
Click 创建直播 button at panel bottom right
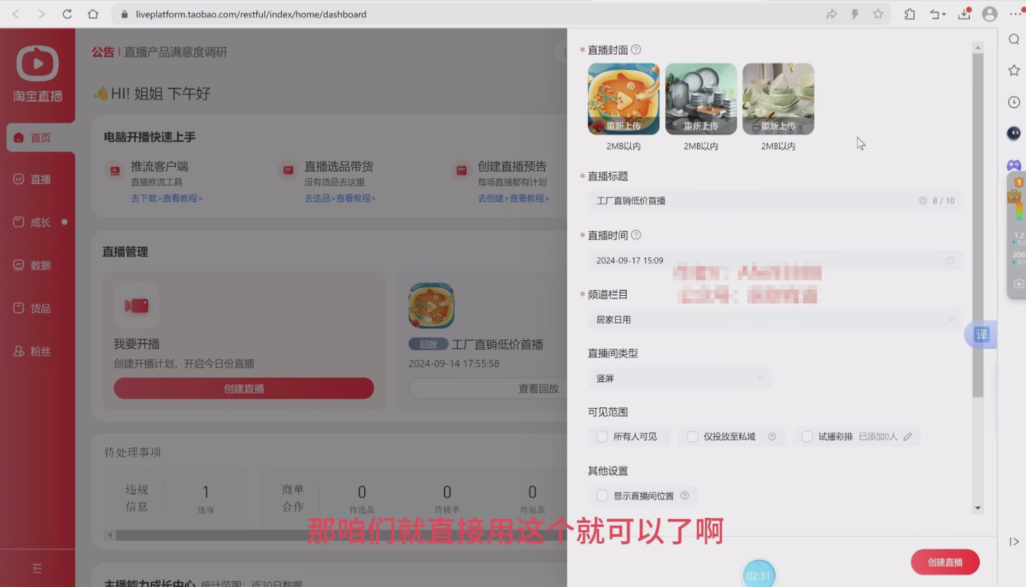click(945, 562)
